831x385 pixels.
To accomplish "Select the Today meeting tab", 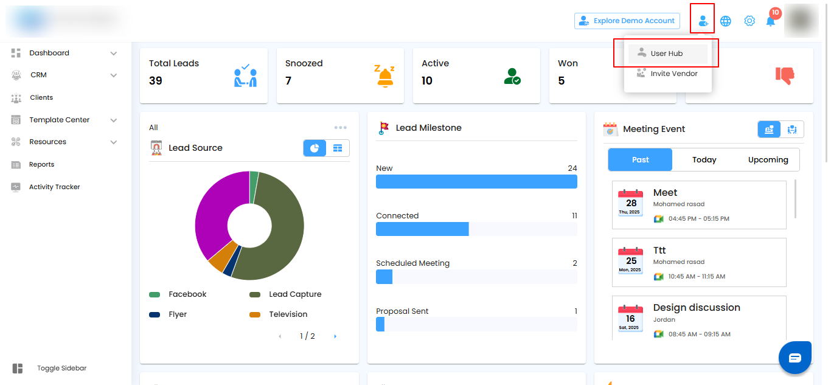I will [704, 160].
